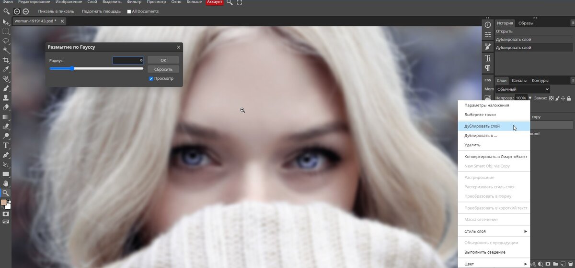Expand the Цвет submenu
Image resolution: width=575 pixels, height=268 pixels.
494,264
